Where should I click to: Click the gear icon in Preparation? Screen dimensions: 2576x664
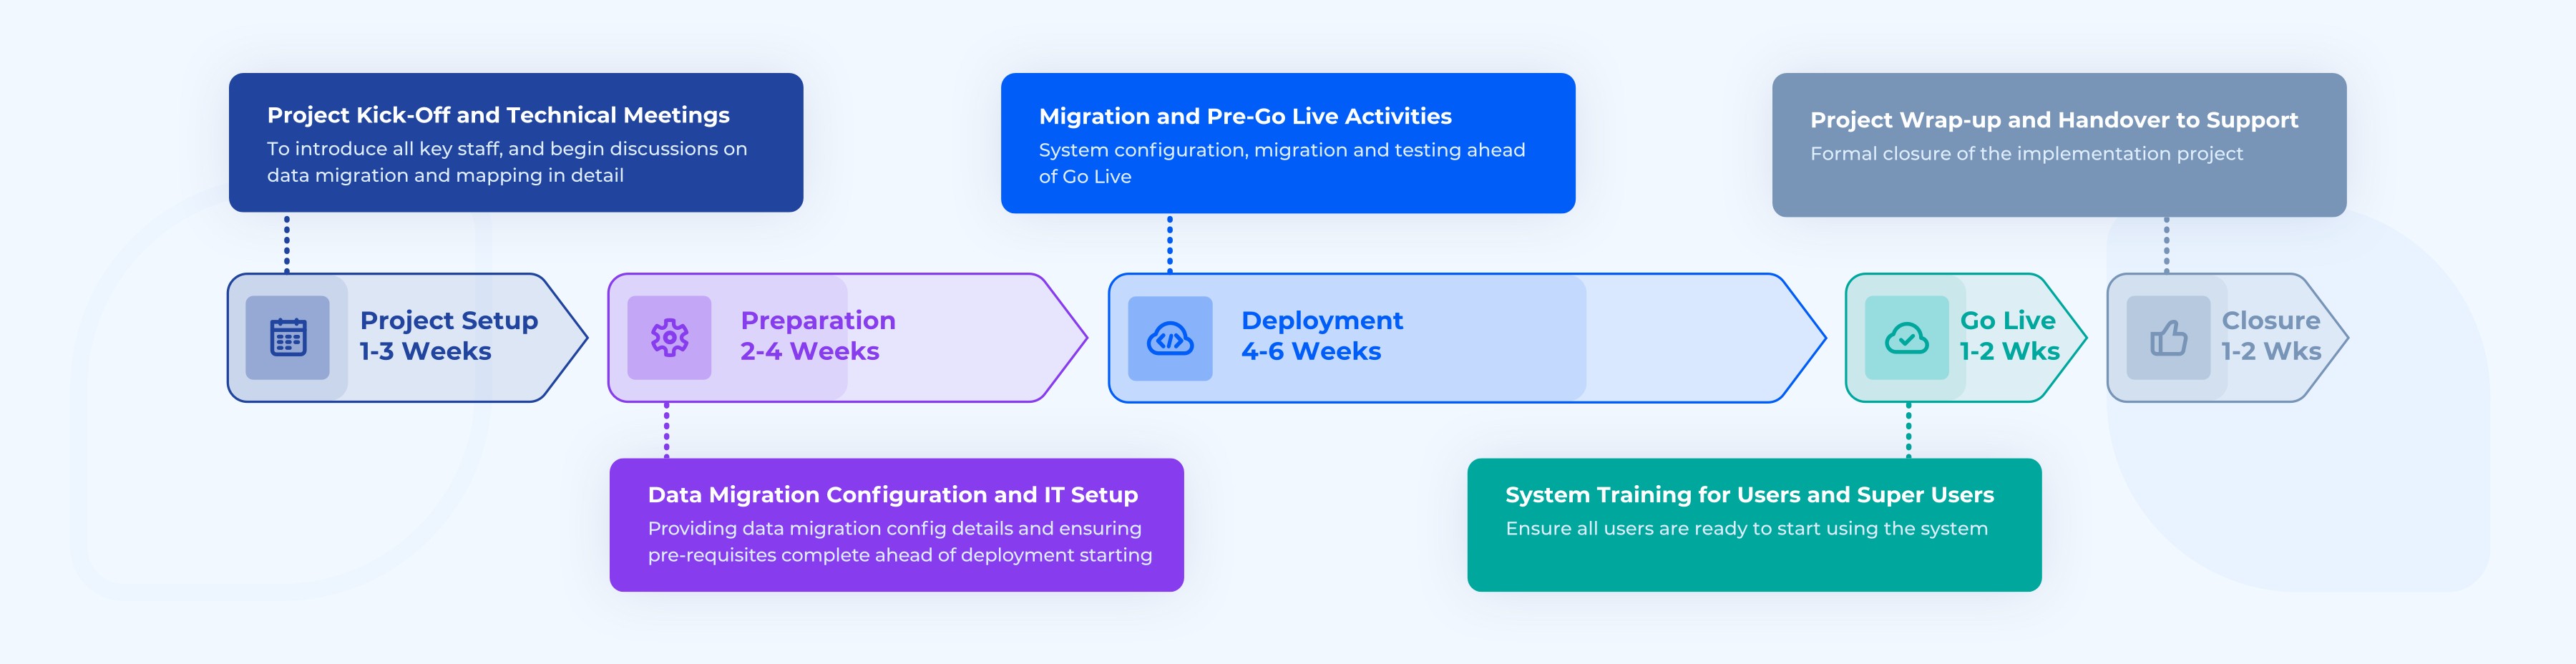click(669, 337)
